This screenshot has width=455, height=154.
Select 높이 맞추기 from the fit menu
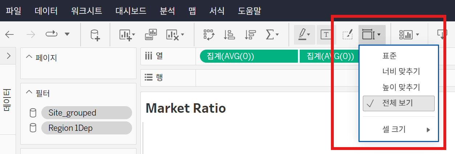pos(401,87)
